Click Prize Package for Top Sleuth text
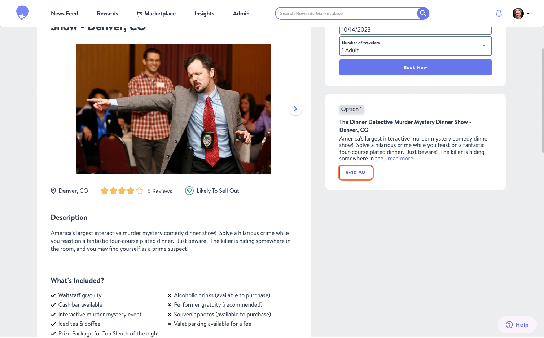This screenshot has width=544, height=338. [109, 334]
